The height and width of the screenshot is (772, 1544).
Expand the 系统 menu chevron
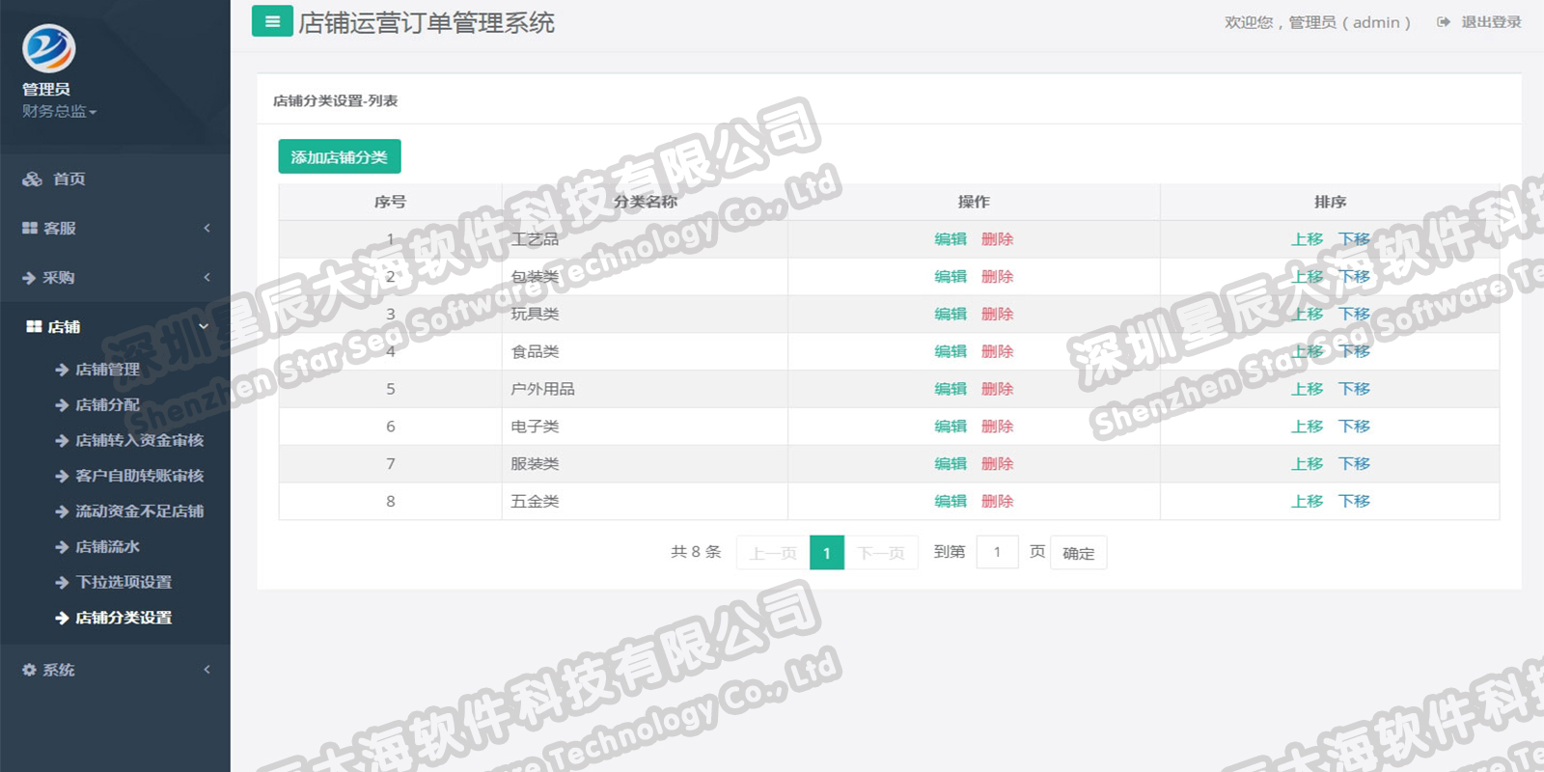tap(207, 669)
